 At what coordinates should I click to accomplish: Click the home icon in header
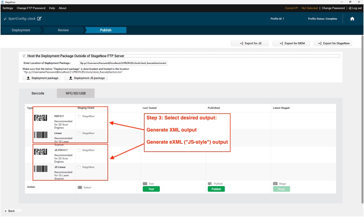(352, 19)
